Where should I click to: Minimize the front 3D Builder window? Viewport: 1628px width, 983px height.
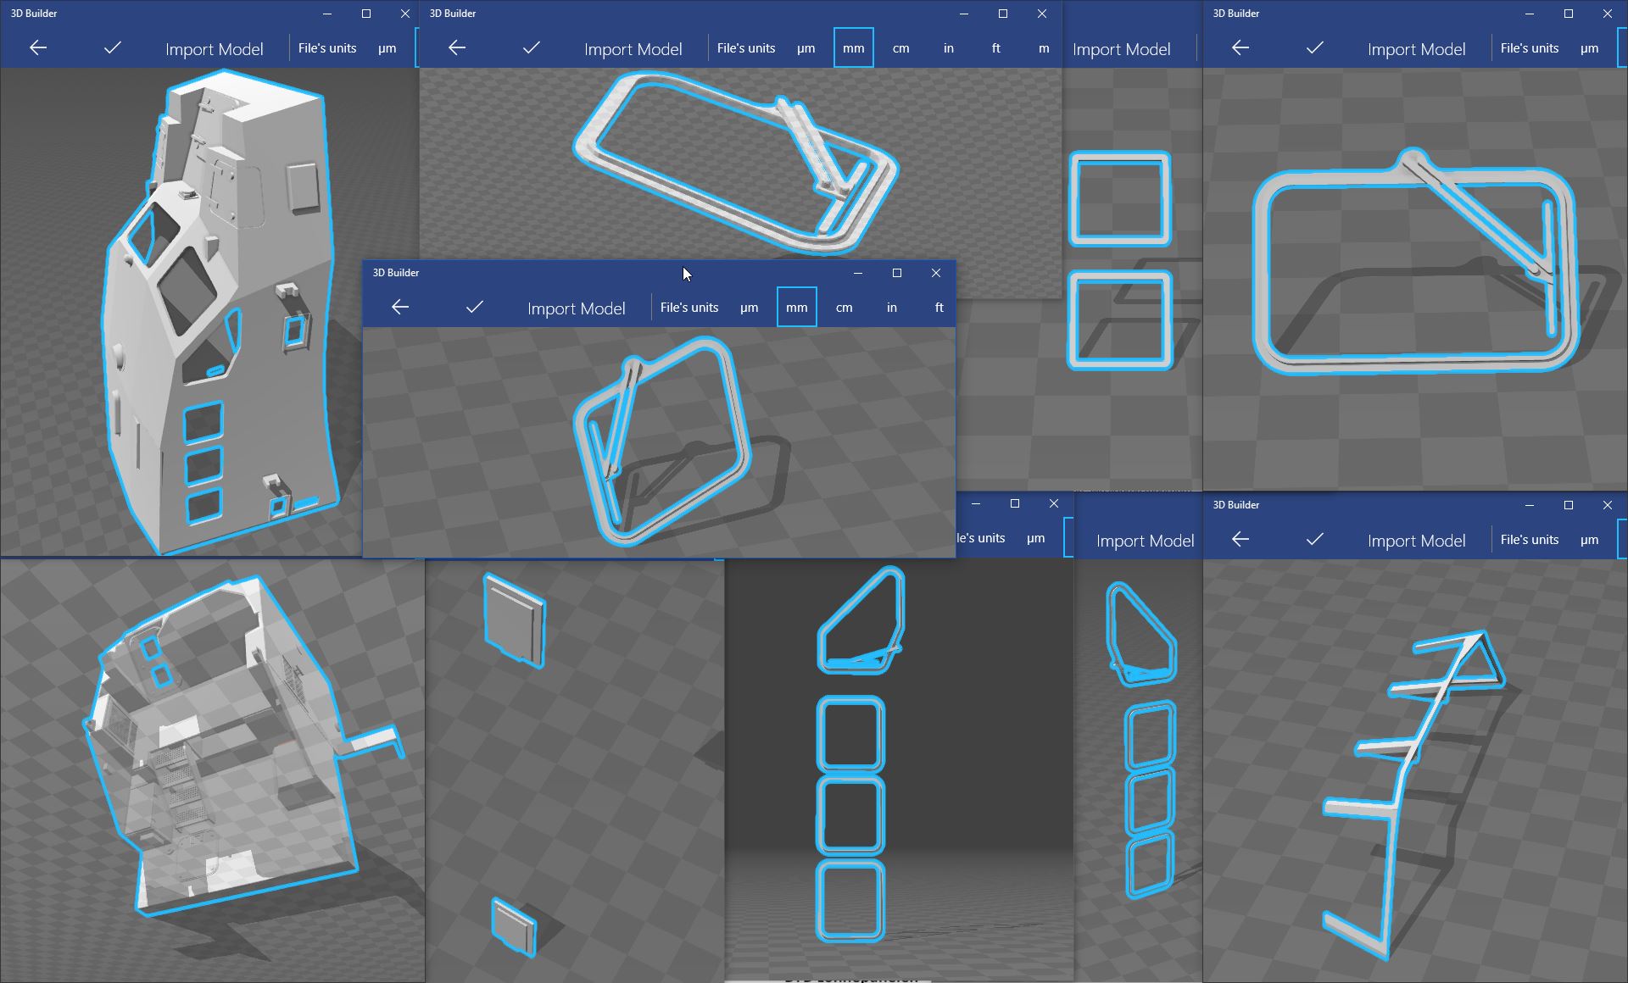pyautogui.click(x=858, y=273)
